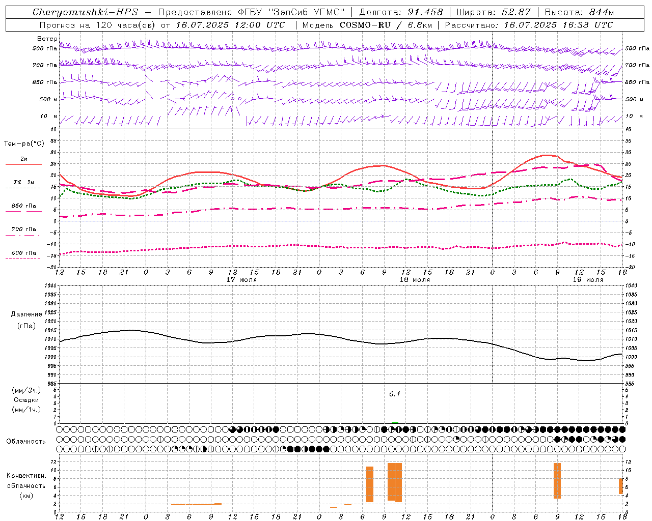The image size is (652, 521).
Task: Click the 'Ветер' wind panel label
Action: click(x=47, y=39)
